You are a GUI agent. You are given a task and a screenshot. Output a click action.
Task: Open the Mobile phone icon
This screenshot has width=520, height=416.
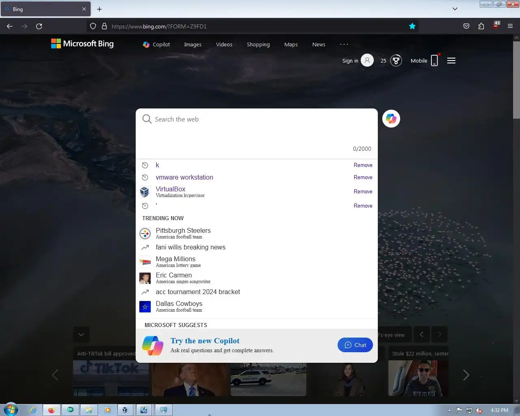click(435, 61)
